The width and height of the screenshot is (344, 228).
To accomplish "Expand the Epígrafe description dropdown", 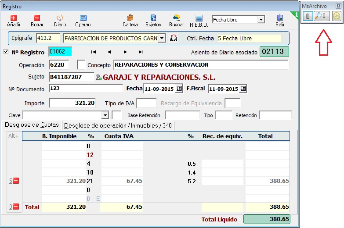I will (162, 38).
